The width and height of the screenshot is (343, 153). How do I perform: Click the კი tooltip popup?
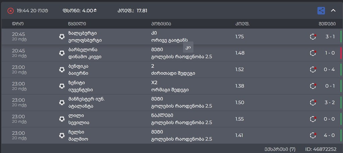pyautogui.click(x=188, y=47)
